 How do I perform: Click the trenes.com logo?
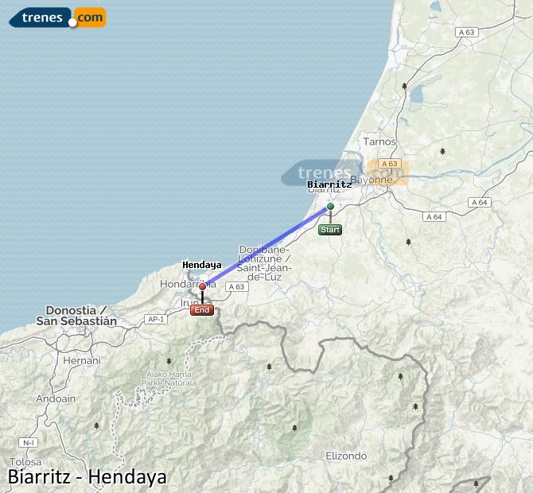coord(57,17)
